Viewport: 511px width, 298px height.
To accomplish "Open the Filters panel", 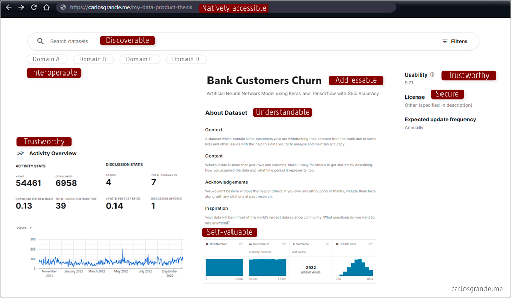I will click(454, 41).
